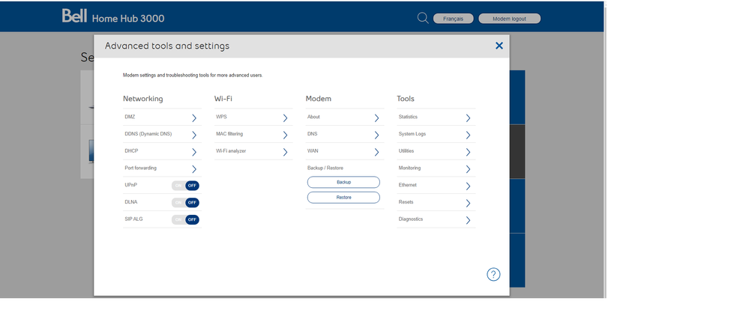Expand DMZ settings via its chevron
Viewport: 749px width, 313px height.
(x=193, y=118)
